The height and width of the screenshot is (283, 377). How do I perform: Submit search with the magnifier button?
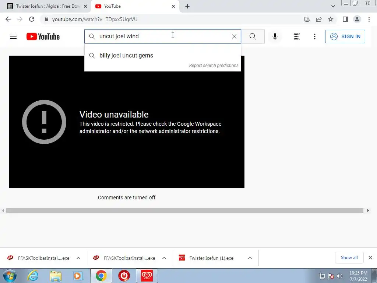(253, 36)
